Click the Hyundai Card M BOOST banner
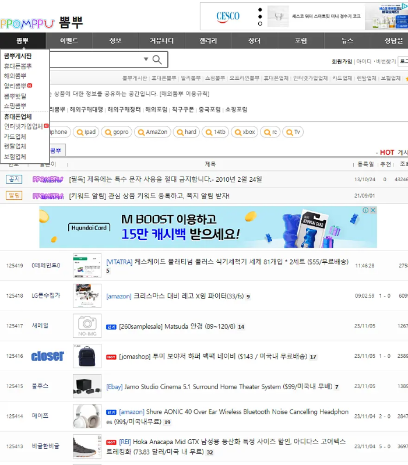The image size is (408, 465). point(208,227)
